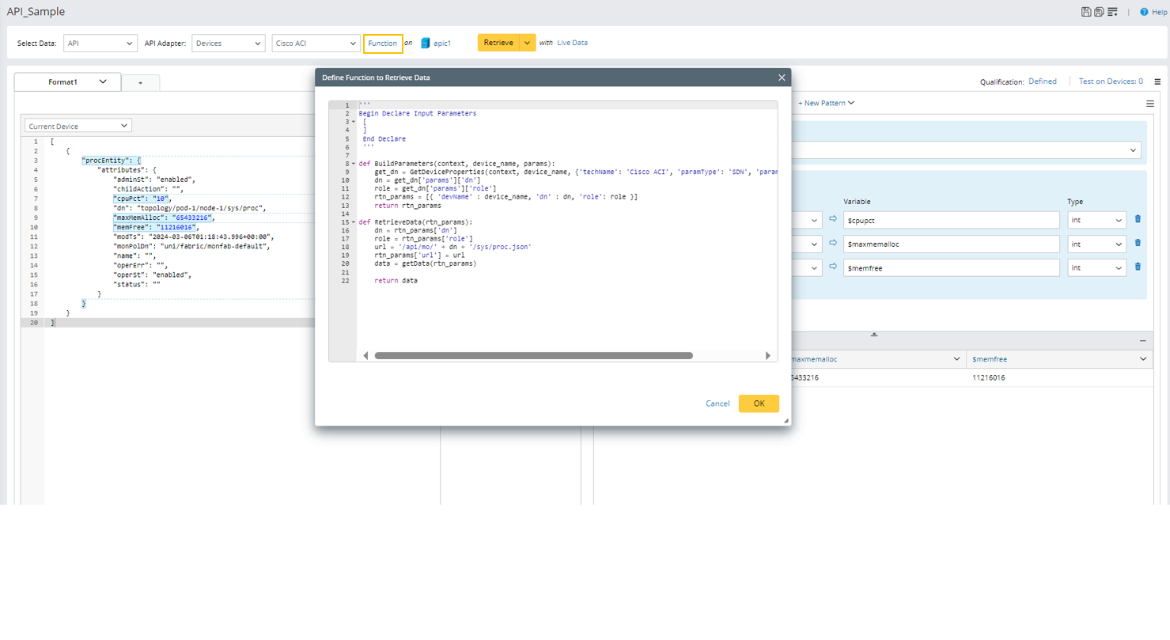Image resolution: width=1170 pixels, height=640 pixels.
Task: Delete the $memfree variable row
Action: click(1138, 267)
